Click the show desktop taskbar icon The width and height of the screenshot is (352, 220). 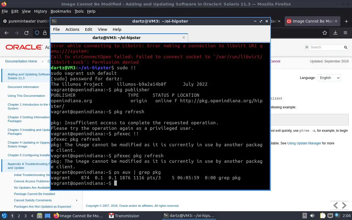(x=47, y=216)
